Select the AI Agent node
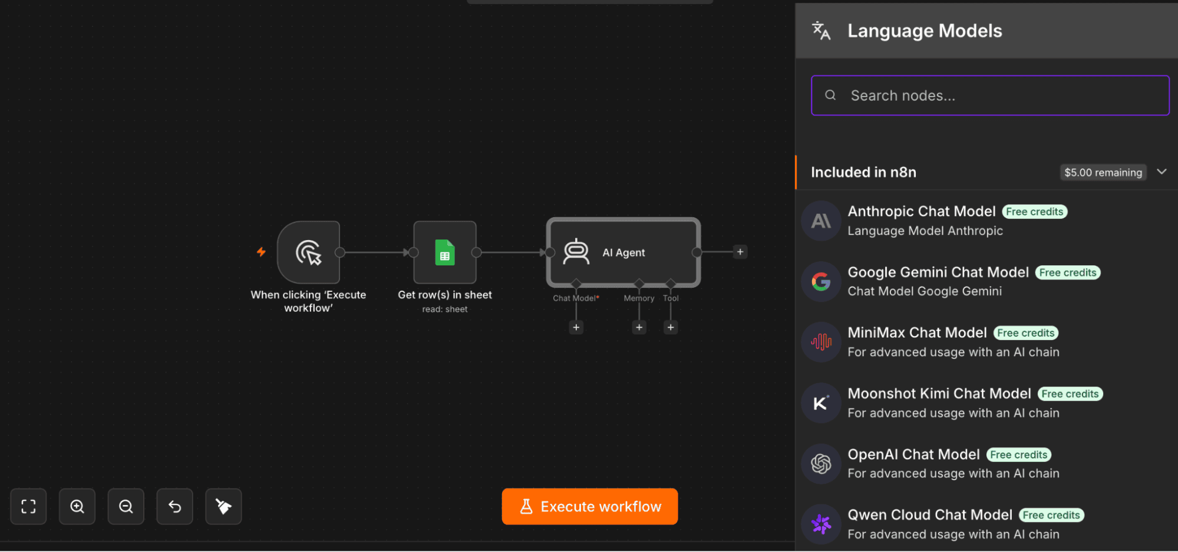The image size is (1178, 552). pos(623,252)
